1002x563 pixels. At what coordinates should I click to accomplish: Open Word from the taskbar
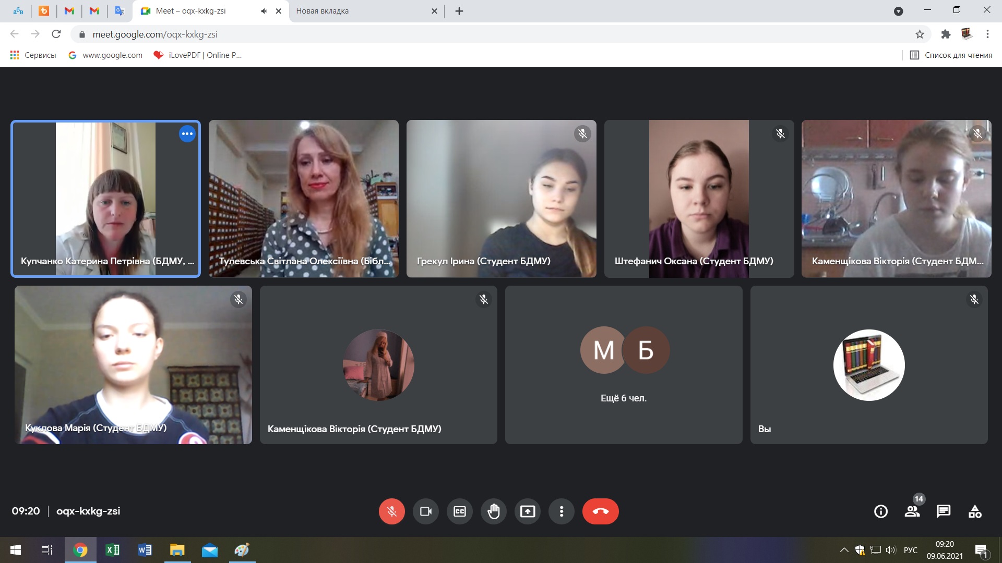[x=145, y=550]
